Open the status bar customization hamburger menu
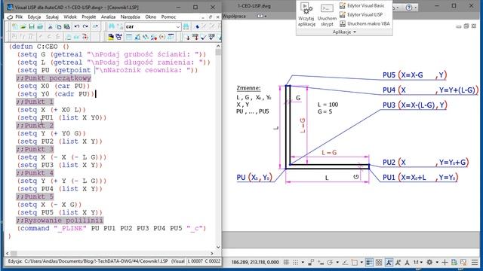The width and height of the screenshot is (483, 271). click(x=475, y=263)
